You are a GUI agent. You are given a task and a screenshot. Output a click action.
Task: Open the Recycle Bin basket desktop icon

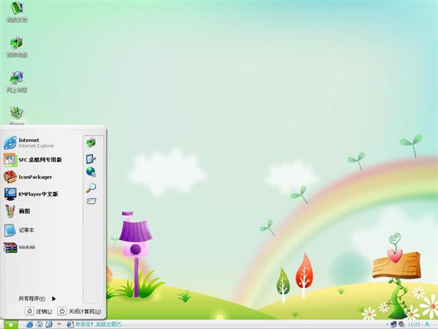pyautogui.click(x=16, y=115)
